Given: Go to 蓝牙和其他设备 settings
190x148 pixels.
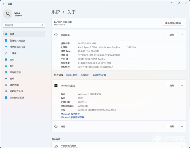Looking at the screenshot, I should coord(24,40).
